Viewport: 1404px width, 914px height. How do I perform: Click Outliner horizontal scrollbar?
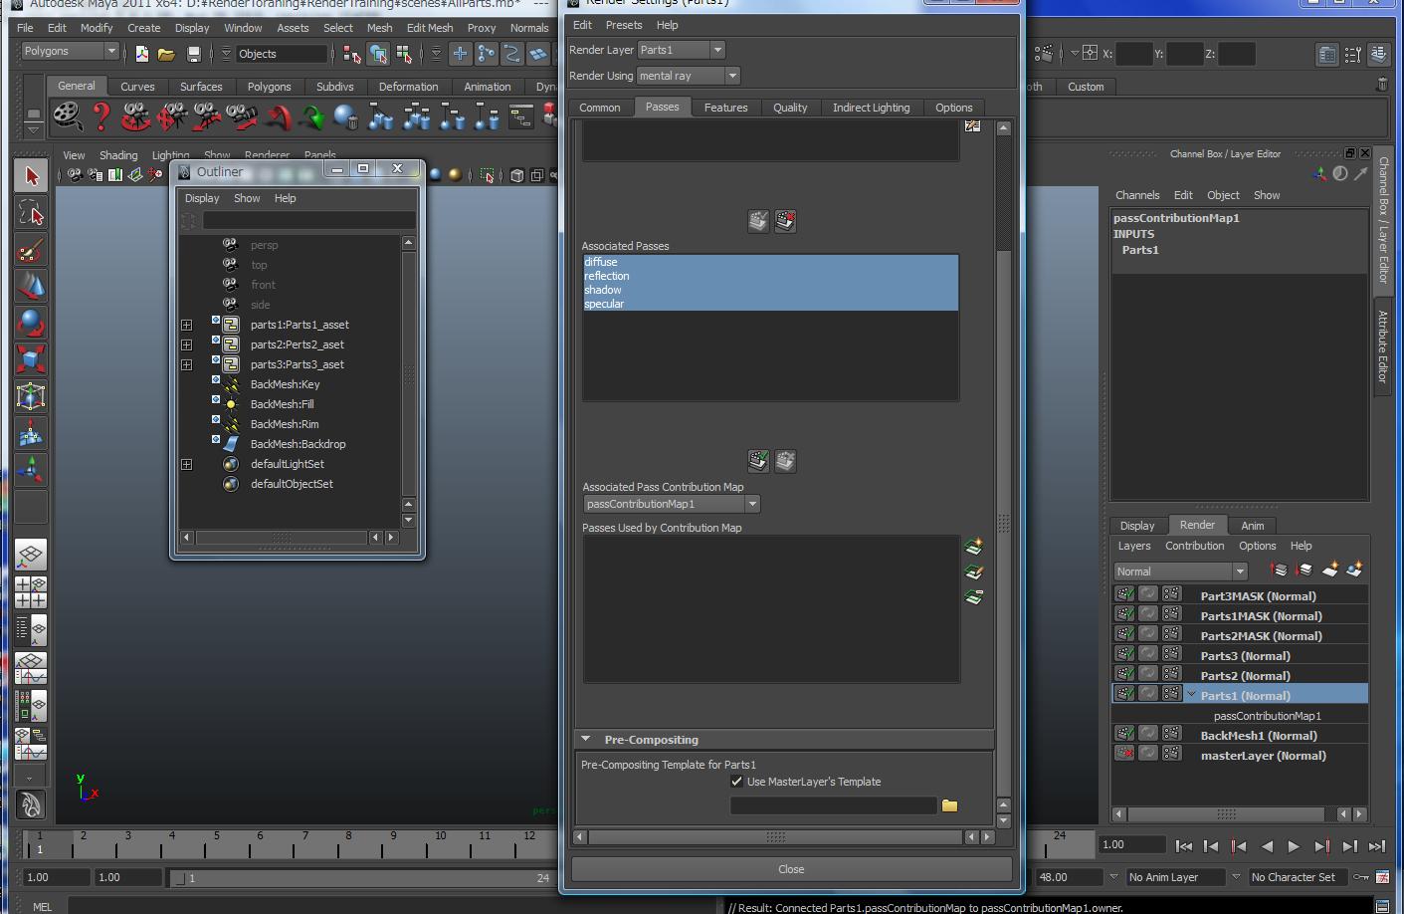pos(282,538)
